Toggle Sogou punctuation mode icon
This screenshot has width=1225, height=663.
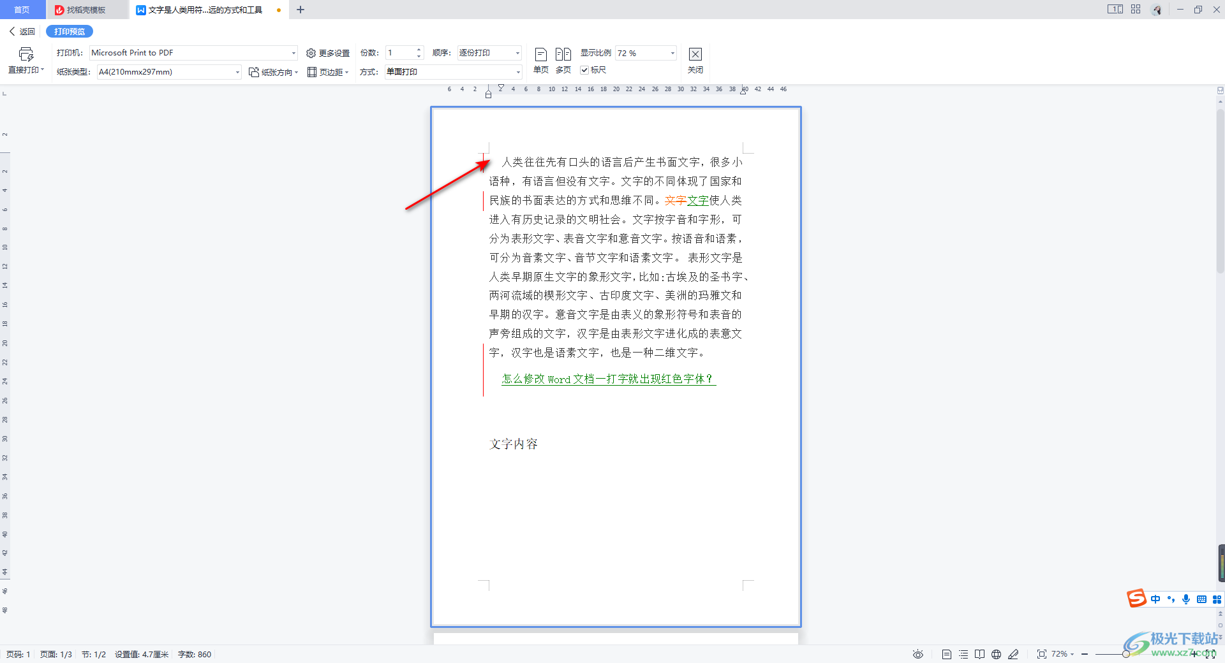1171,599
